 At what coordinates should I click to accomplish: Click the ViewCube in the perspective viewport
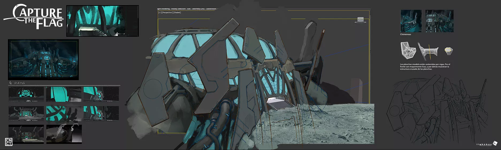point(361,20)
